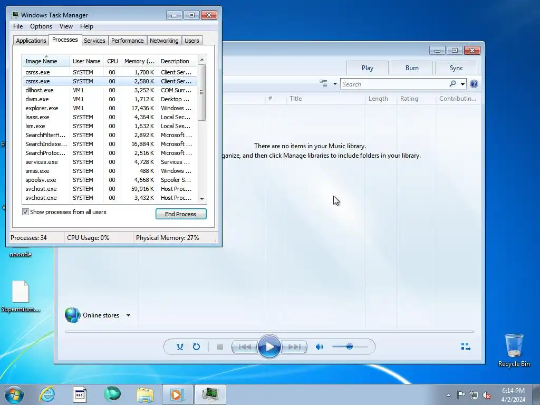The image size is (540, 405).
Task: Click the Previous track button
Action: pos(245,347)
